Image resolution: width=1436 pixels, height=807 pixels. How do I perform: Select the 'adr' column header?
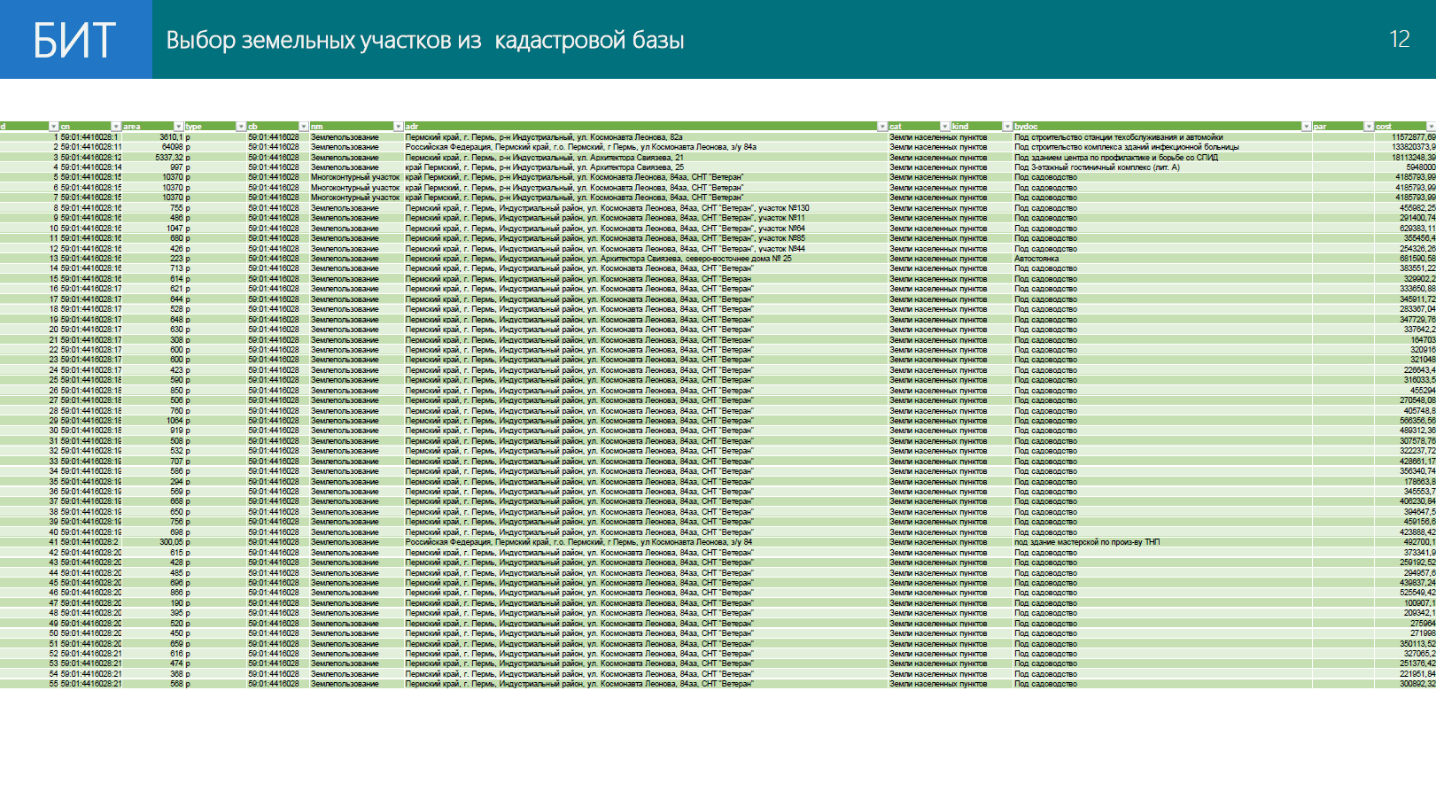click(412, 127)
